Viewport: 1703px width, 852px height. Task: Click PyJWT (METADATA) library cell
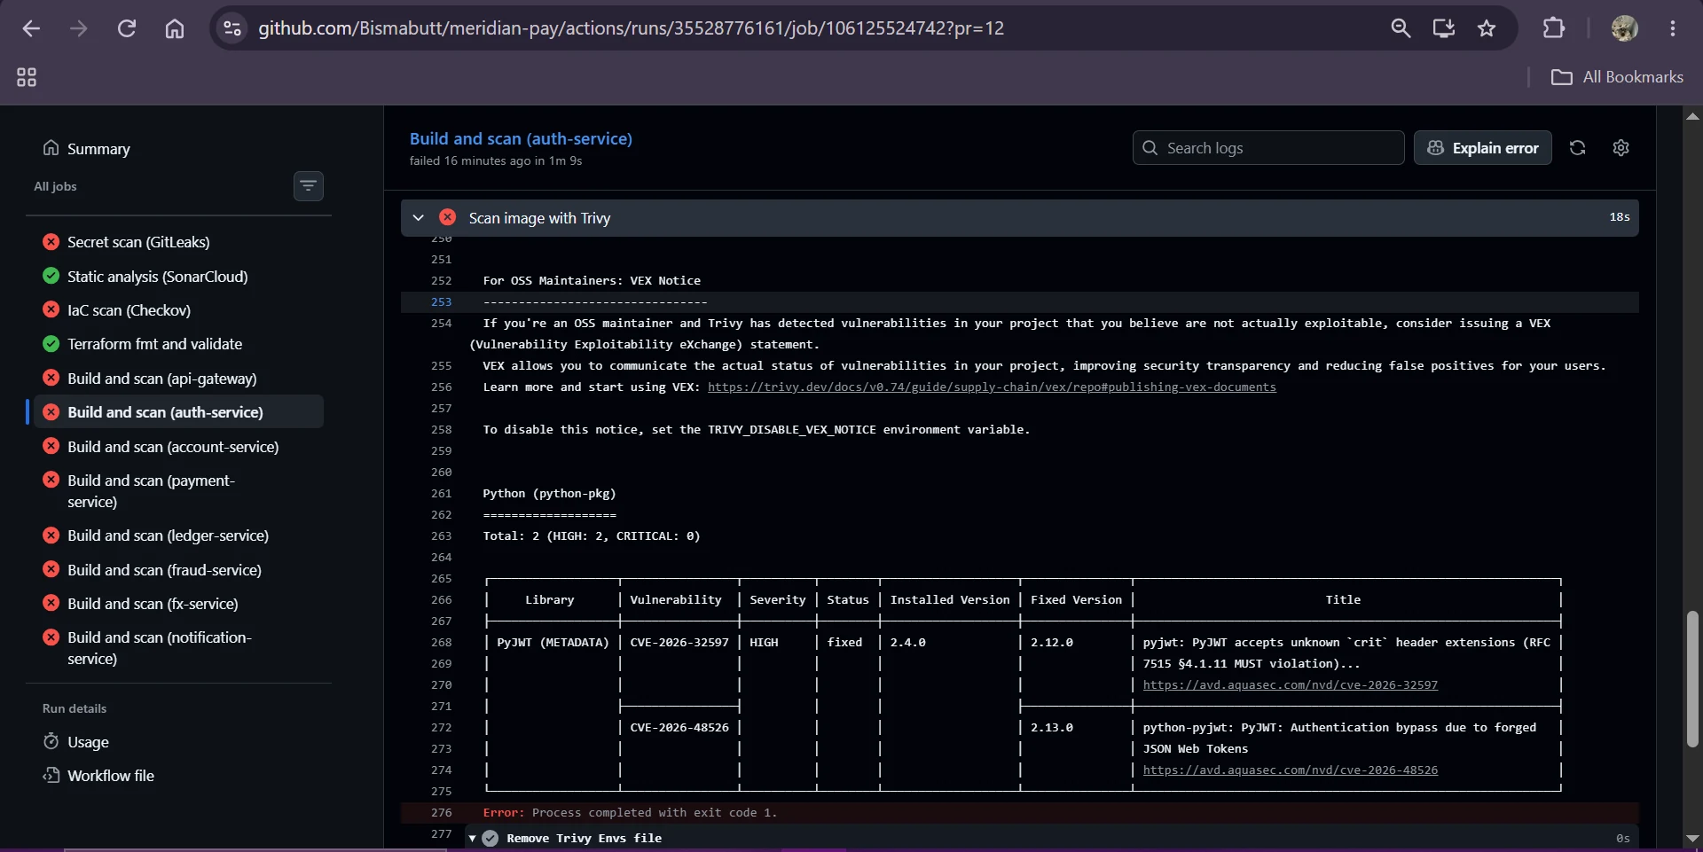click(553, 643)
